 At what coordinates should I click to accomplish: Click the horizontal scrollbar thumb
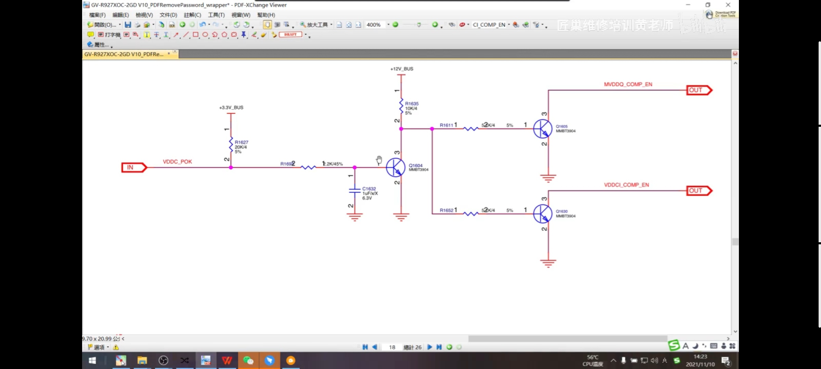coord(568,339)
